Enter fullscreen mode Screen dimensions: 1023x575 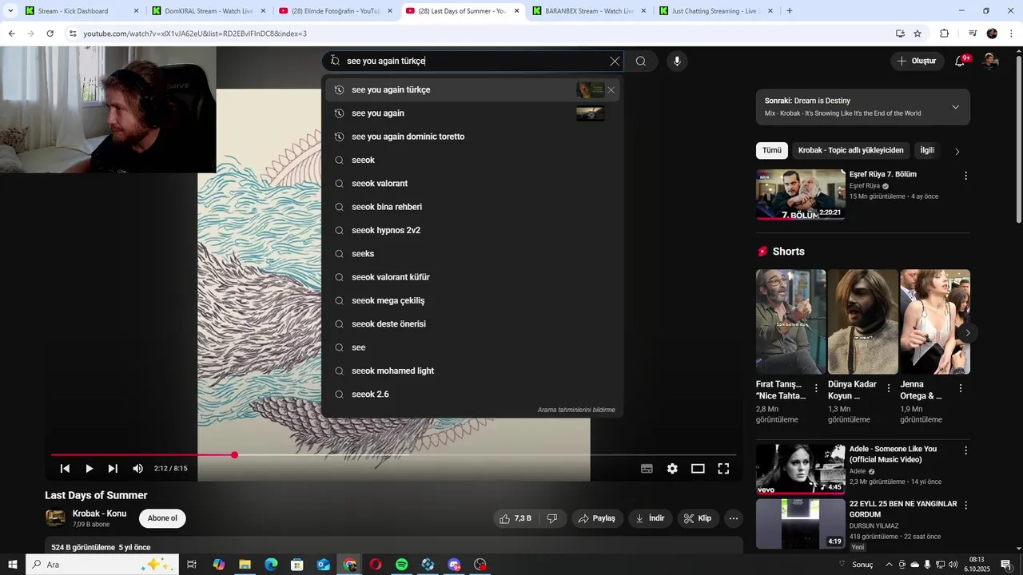coord(723,469)
